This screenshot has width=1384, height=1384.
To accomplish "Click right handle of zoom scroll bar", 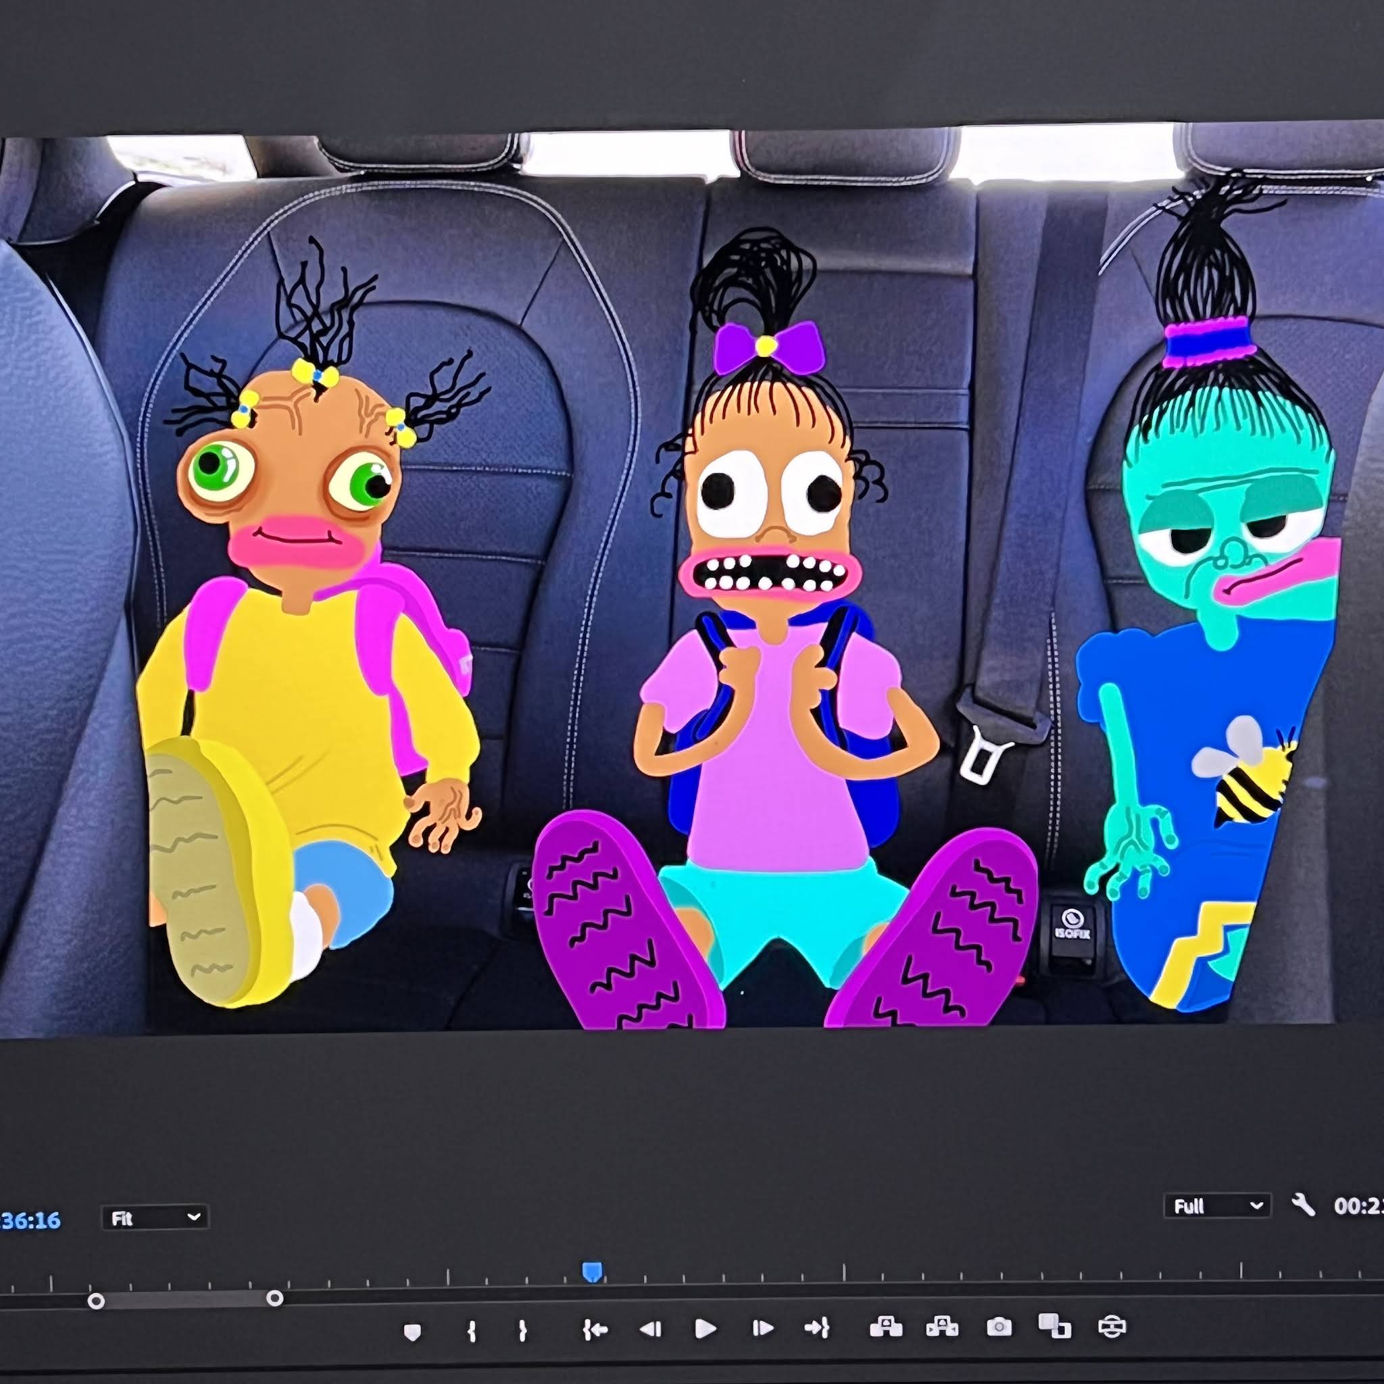I will pos(274,1298).
